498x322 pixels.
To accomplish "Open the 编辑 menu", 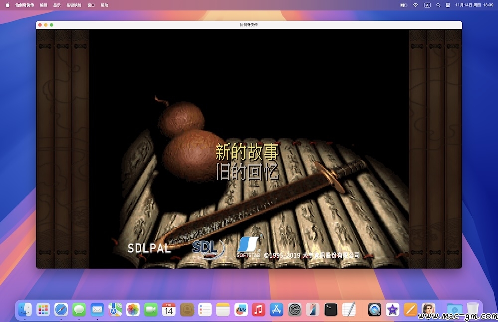I will [x=44, y=5].
